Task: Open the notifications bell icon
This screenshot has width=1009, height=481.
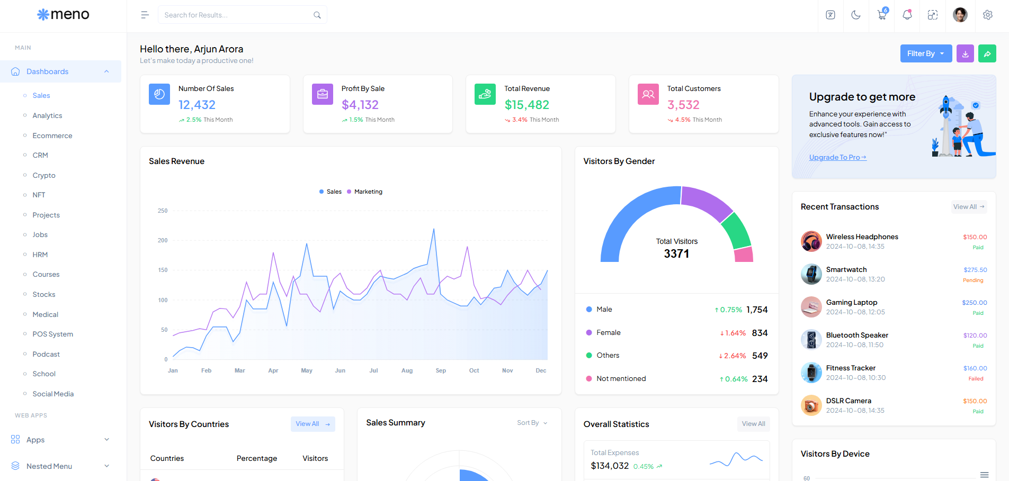Action: 907,15
